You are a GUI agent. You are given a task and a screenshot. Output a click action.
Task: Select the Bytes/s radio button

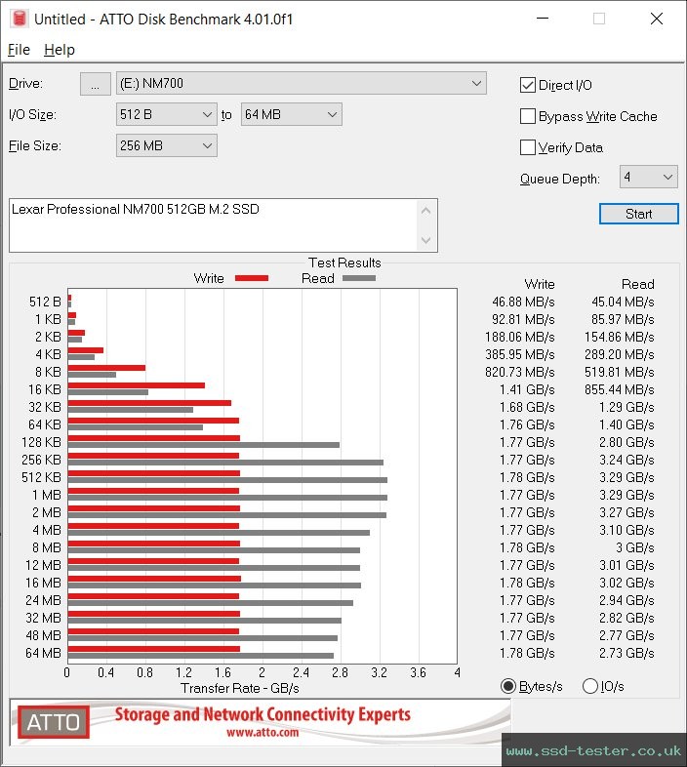pyautogui.click(x=508, y=686)
